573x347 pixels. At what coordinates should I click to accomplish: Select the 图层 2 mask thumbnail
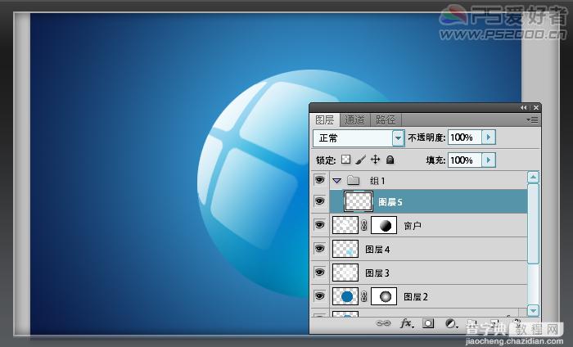384,296
